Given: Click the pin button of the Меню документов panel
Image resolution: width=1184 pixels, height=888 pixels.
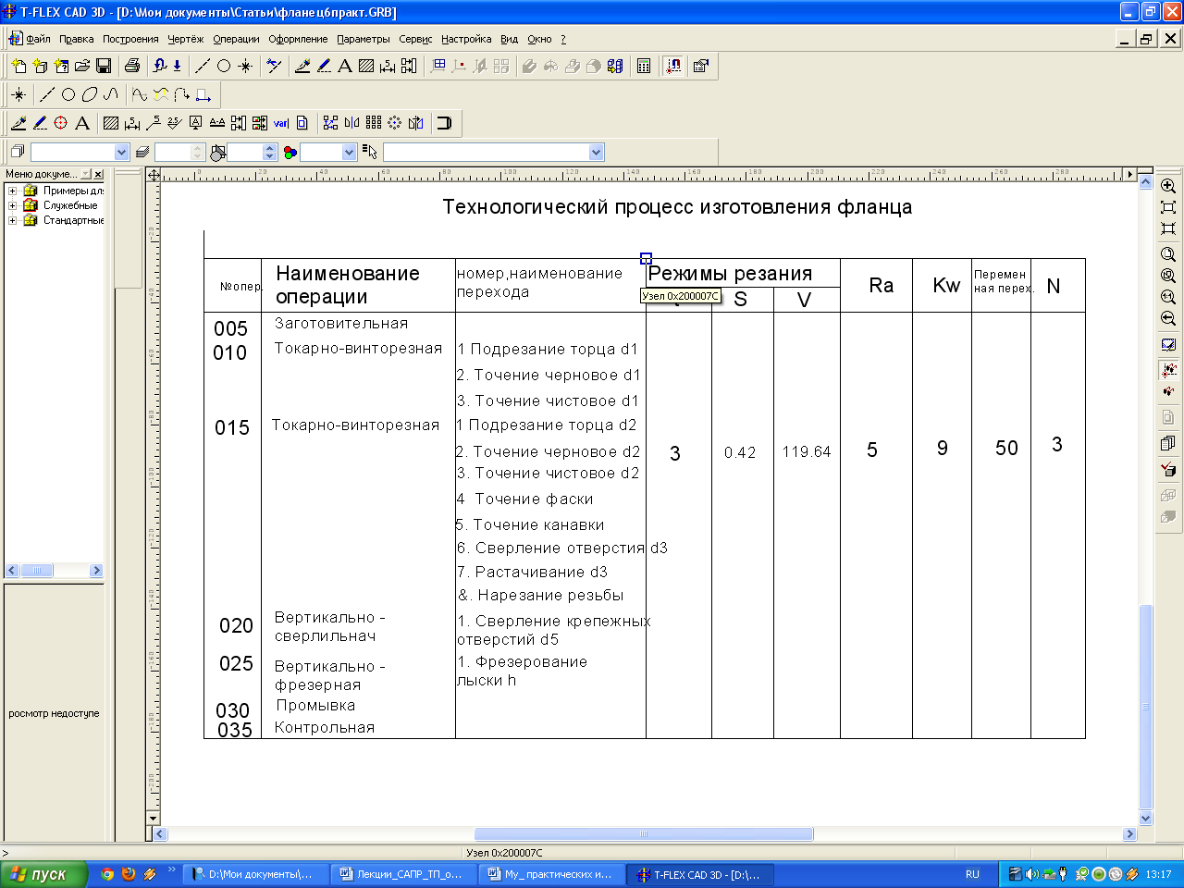Looking at the screenshot, I should pyautogui.click(x=85, y=174).
